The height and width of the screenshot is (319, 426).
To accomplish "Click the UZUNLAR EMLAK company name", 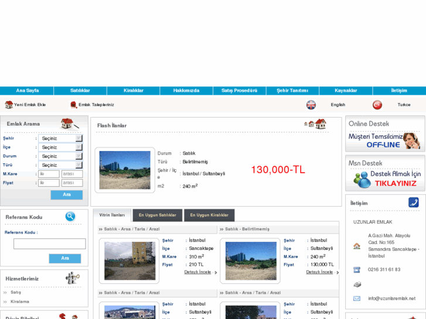I will [x=373, y=222].
